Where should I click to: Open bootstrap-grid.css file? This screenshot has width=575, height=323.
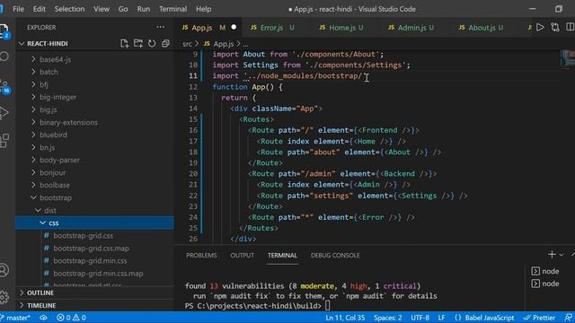coord(84,235)
